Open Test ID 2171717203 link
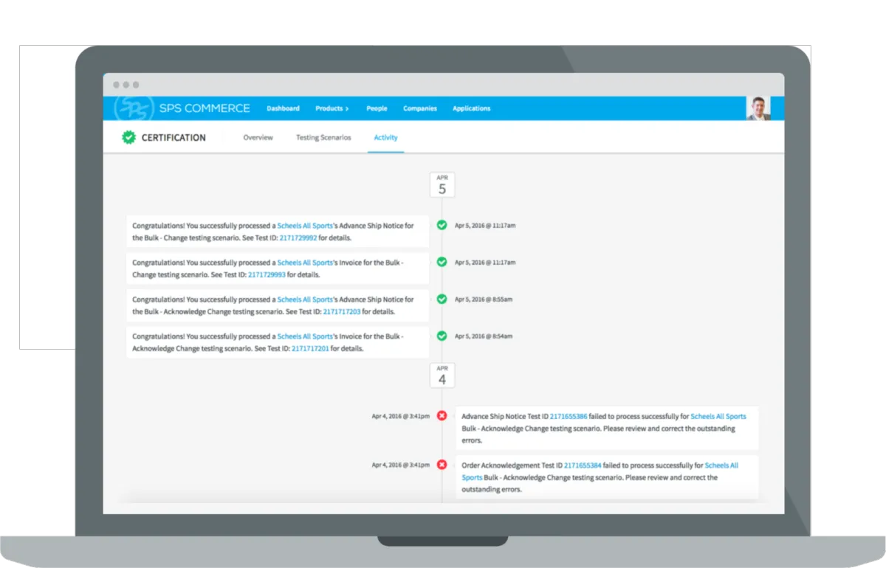Screen dimensions: 886x568 click(x=342, y=311)
